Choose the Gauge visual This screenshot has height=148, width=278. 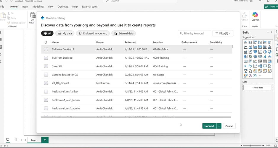pyautogui.click(x=269, y=57)
